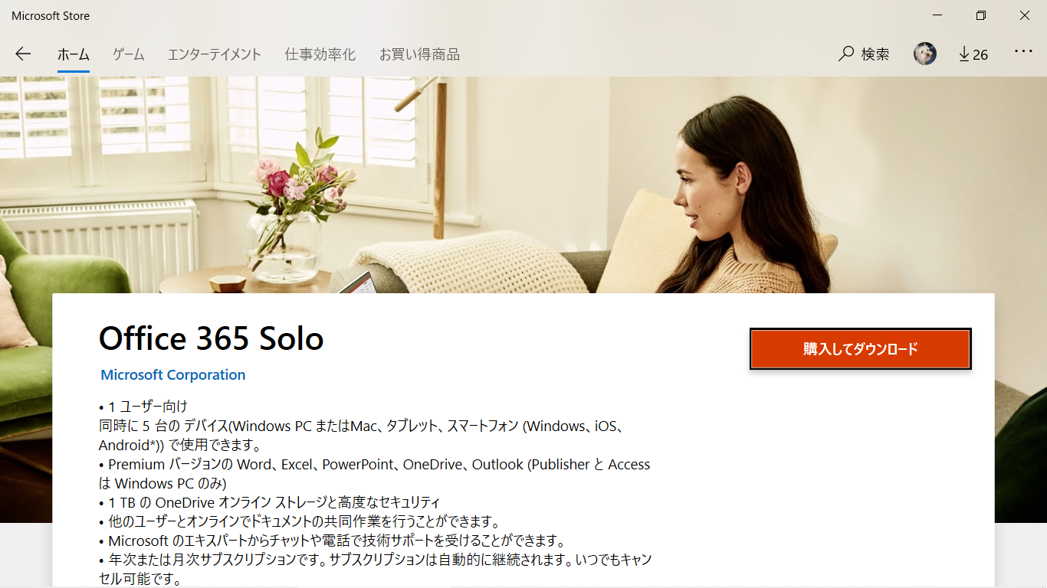The height and width of the screenshot is (588, 1047).
Task: Open the search magnifier icon
Action: click(846, 54)
